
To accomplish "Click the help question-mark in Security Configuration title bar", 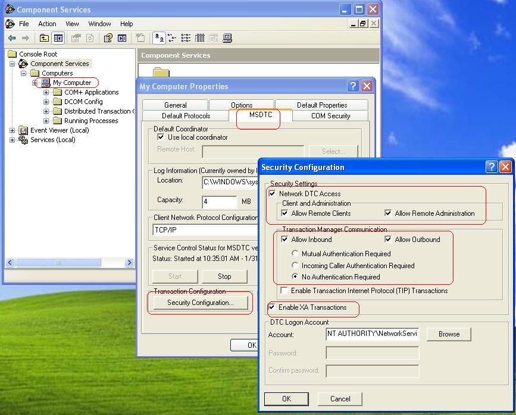I will pos(492,167).
